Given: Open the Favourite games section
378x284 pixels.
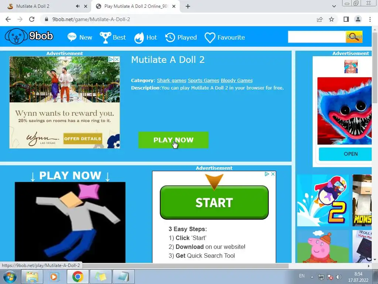Looking at the screenshot, I should coord(225,37).
